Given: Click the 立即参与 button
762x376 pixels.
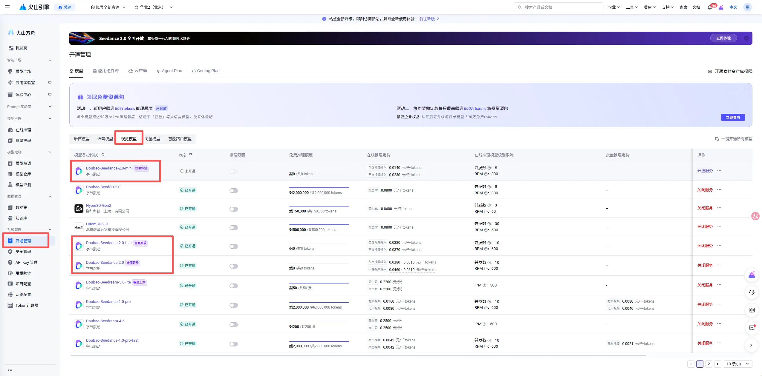Looking at the screenshot, I should pos(733,117).
